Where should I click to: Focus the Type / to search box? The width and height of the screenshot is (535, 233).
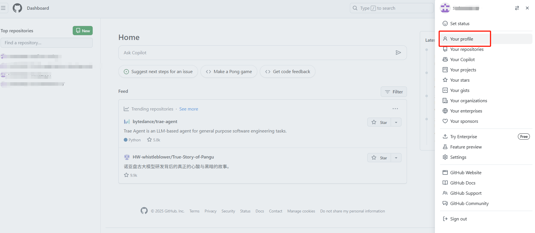392,8
